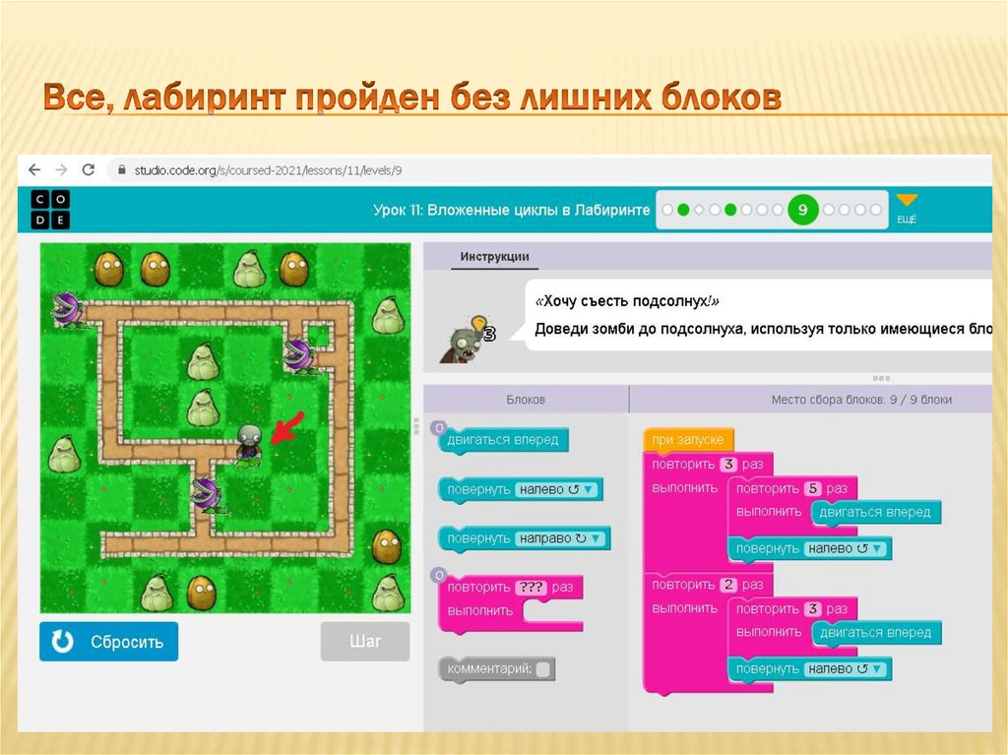Click the комментарий block's text field

point(543,669)
